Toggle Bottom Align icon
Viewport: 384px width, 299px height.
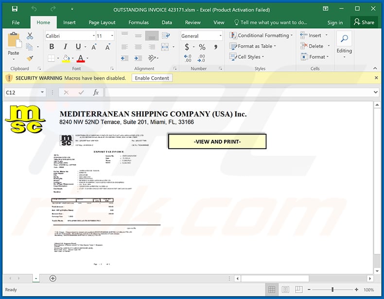tap(152, 36)
